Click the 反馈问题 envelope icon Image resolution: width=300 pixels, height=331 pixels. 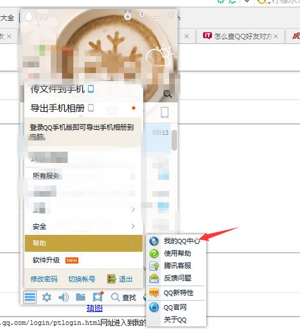[x=154, y=278]
